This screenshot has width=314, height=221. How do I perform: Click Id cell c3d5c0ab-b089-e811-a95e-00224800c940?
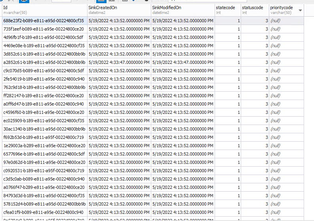(x=45, y=179)
